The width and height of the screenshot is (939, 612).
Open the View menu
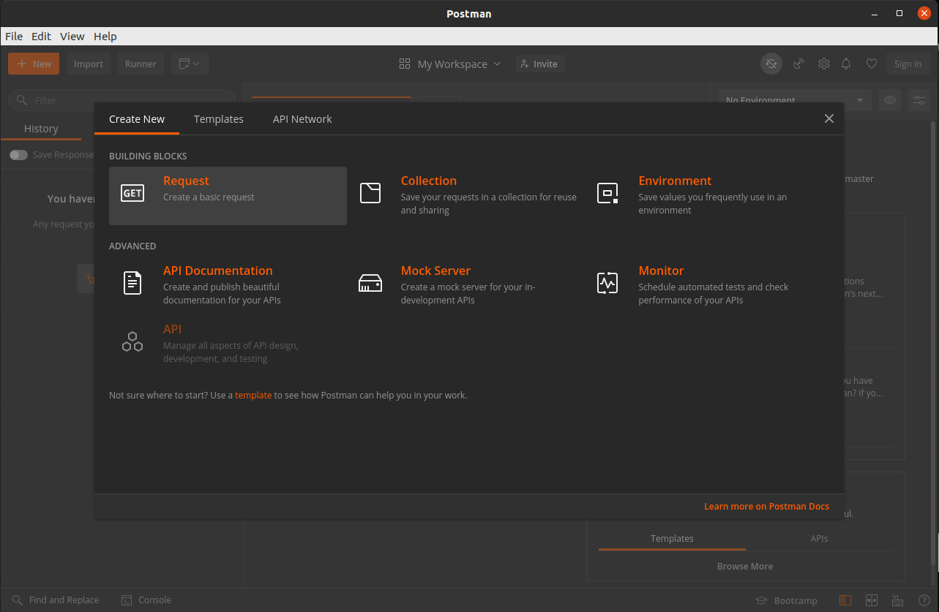click(x=72, y=36)
